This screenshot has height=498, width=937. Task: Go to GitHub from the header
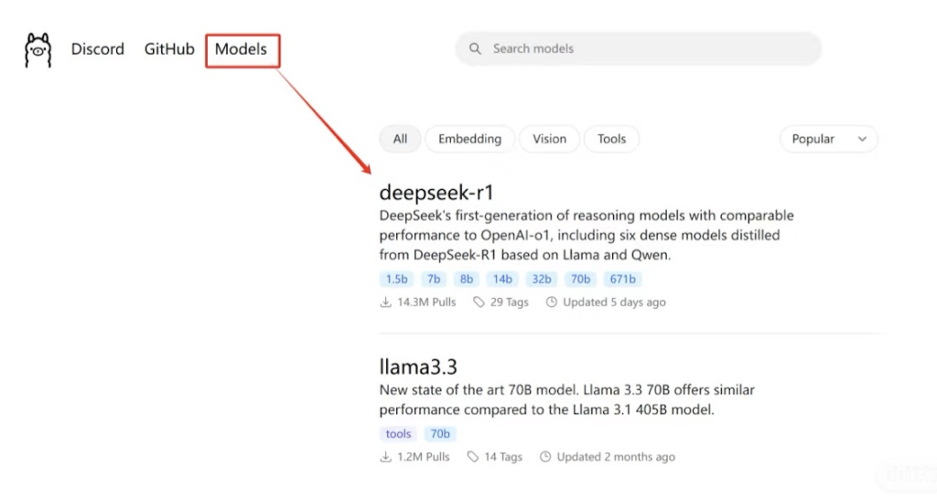coord(169,49)
